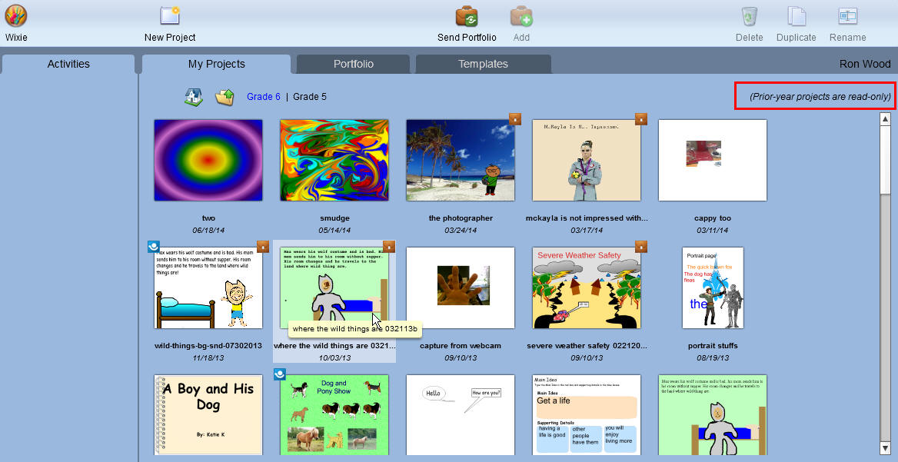
Task: Select the Hello speech bubbles thumbnail
Action: [461, 415]
